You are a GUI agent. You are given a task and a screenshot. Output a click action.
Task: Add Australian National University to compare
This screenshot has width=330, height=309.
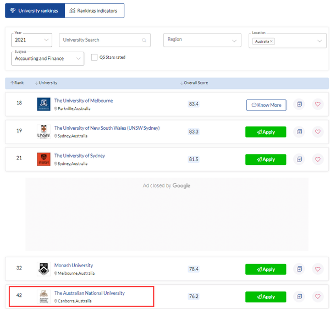pyautogui.click(x=299, y=296)
